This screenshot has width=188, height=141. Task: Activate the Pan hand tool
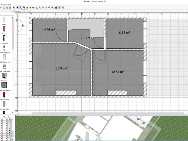[x=21, y=8]
